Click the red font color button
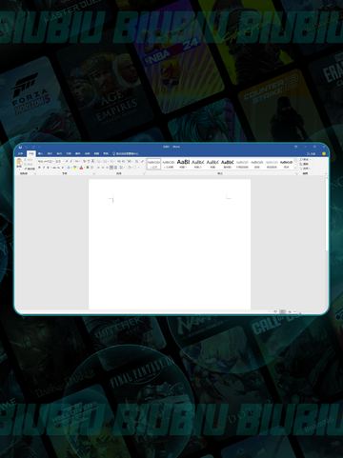 [81, 168]
